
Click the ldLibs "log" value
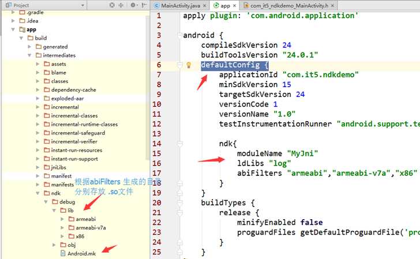[280, 163]
